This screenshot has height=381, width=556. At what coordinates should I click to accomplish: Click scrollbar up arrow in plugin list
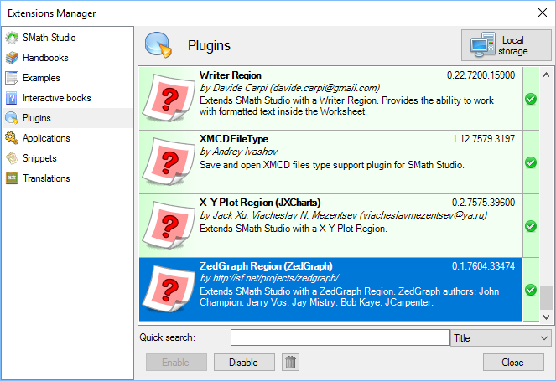click(x=547, y=74)
